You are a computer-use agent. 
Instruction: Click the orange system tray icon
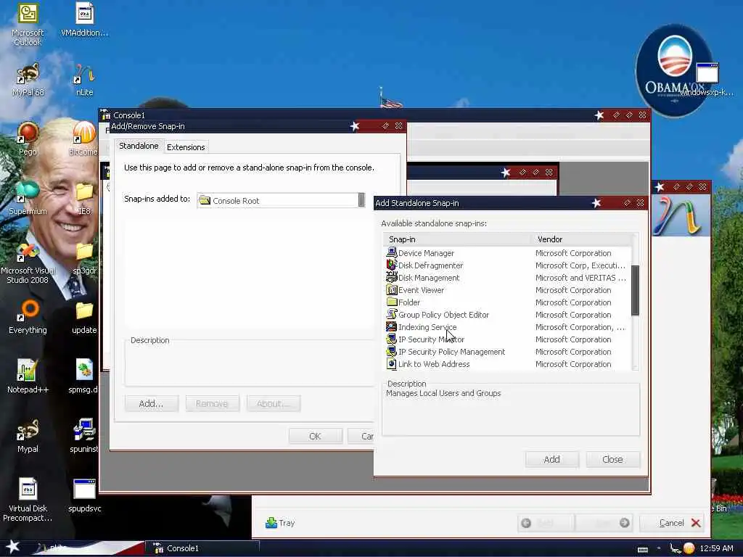tap(689, 548)
